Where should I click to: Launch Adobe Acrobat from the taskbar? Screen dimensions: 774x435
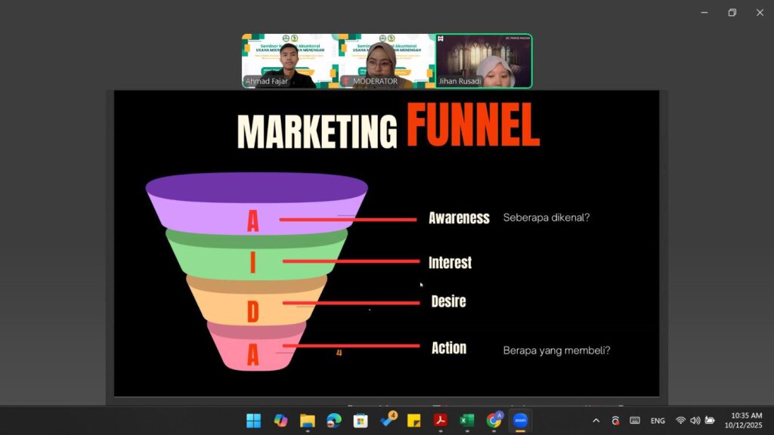coord(441,421)
